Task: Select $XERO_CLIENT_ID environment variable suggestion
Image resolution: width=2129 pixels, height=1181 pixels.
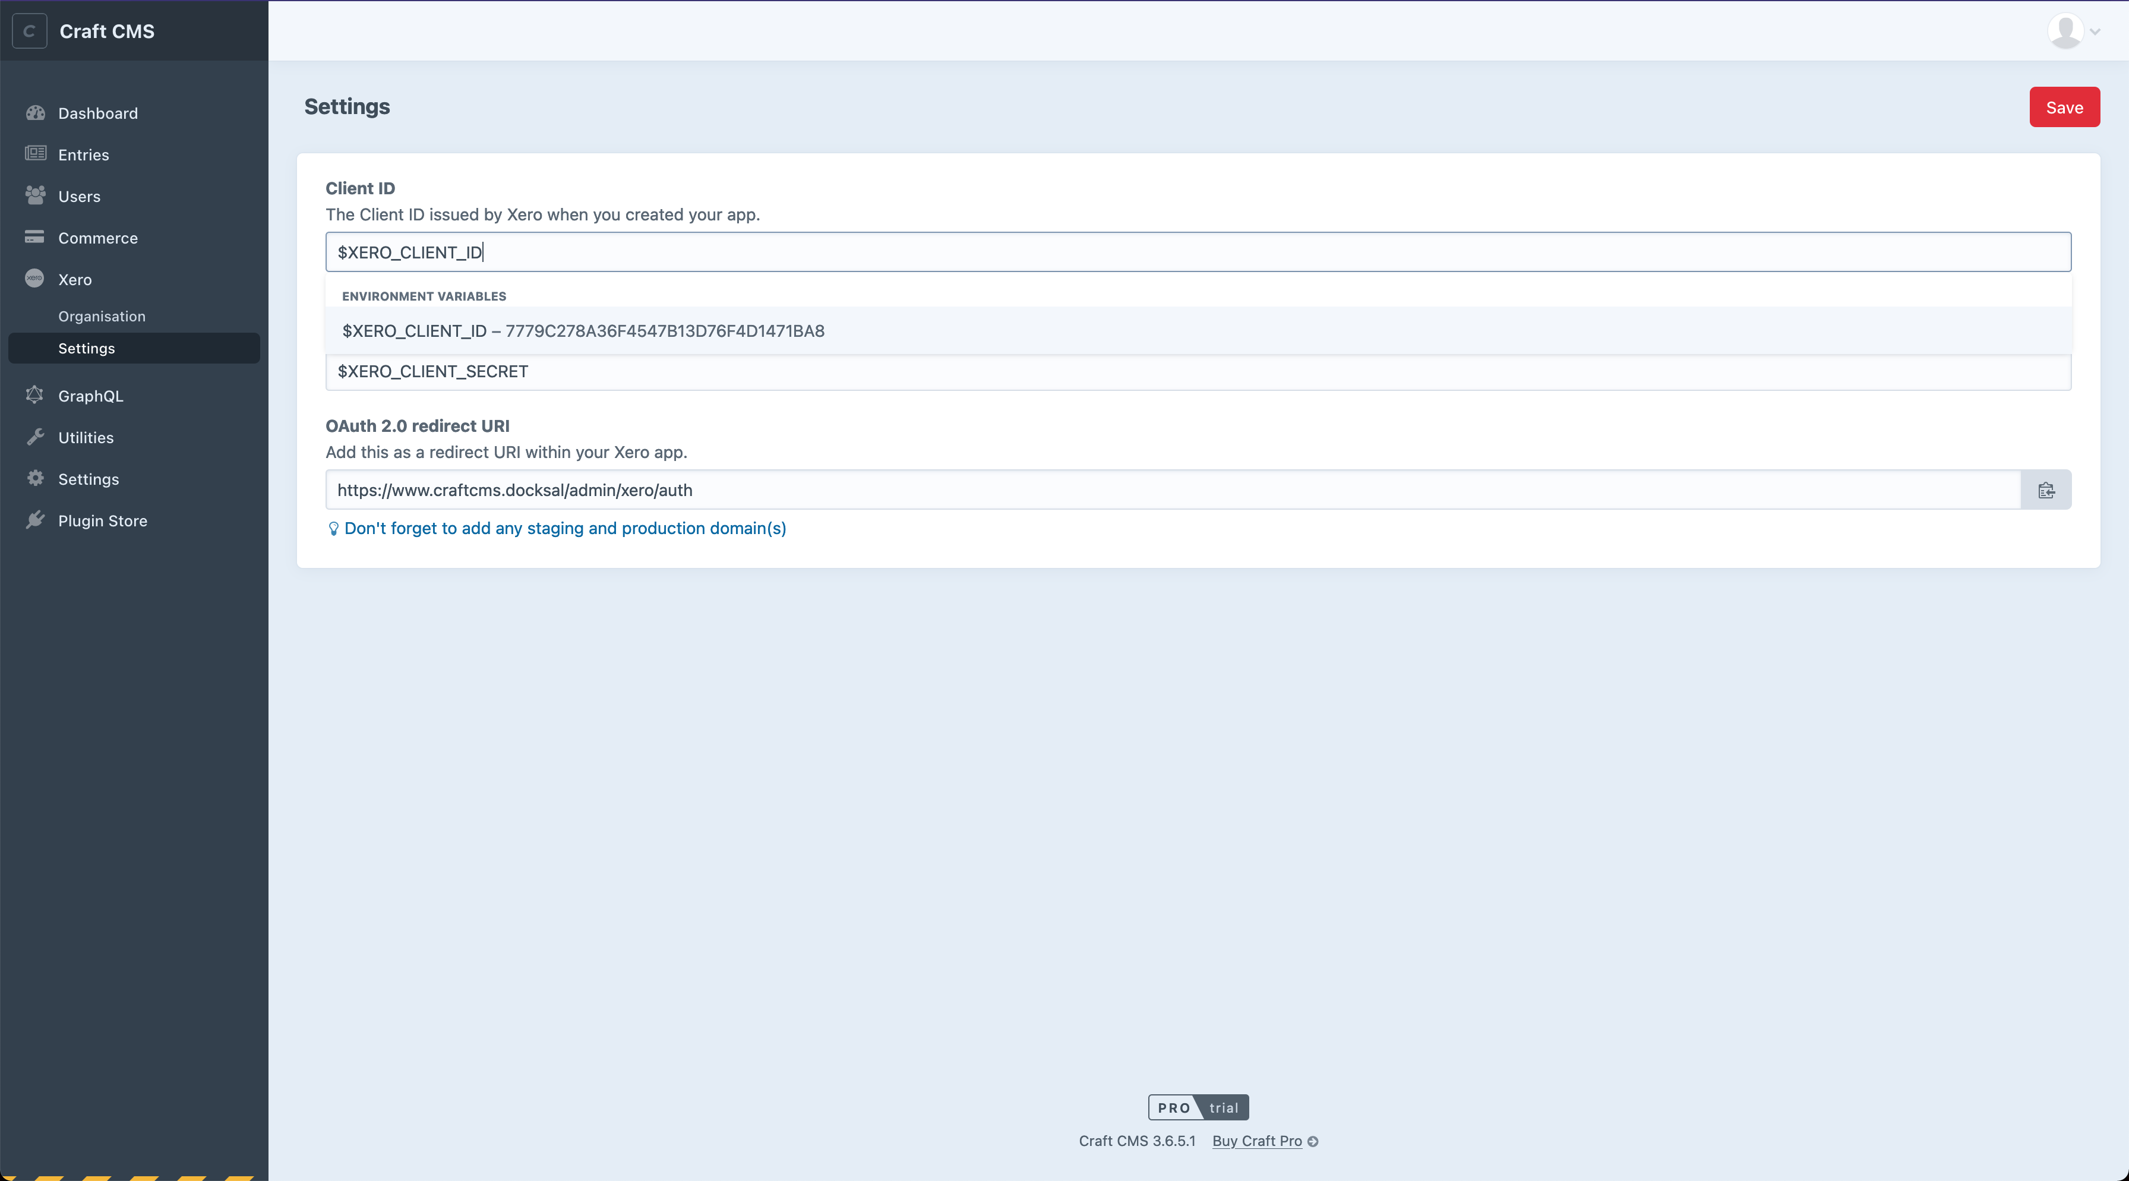Action: [583, 330]
